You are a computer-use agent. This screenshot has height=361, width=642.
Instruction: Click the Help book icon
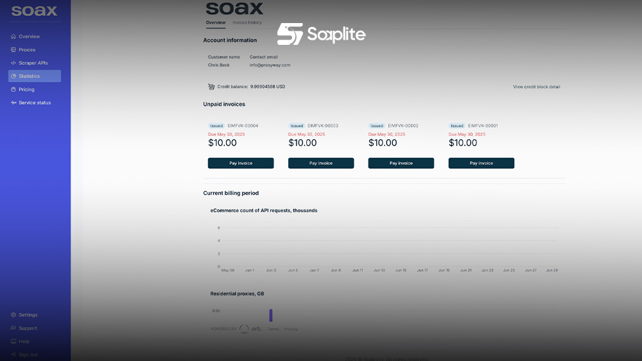click(13, 341)
